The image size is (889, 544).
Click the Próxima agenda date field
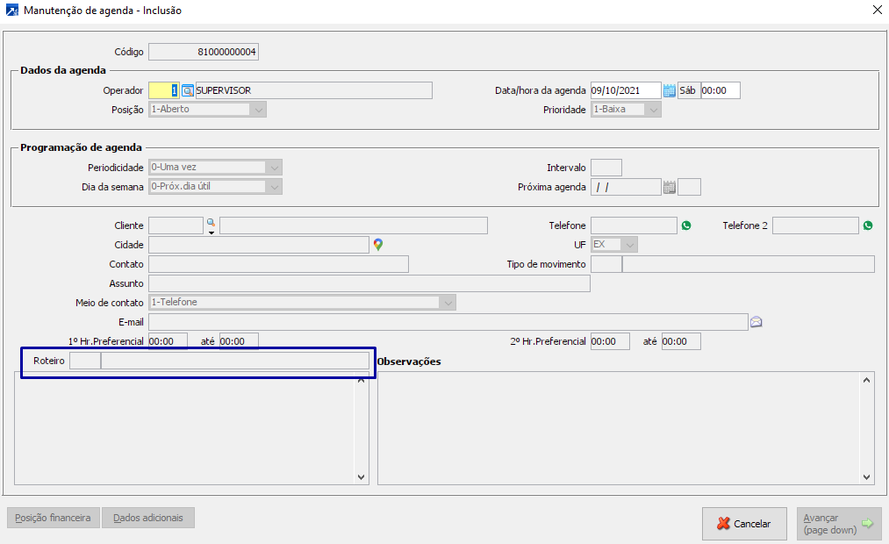tap(626, 186)
